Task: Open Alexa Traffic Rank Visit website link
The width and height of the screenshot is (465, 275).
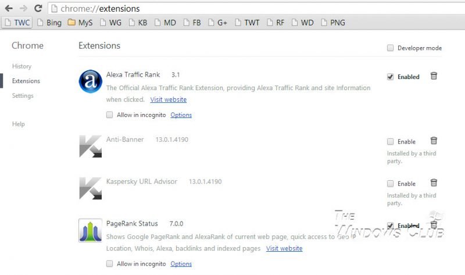Action: (168, 99)
